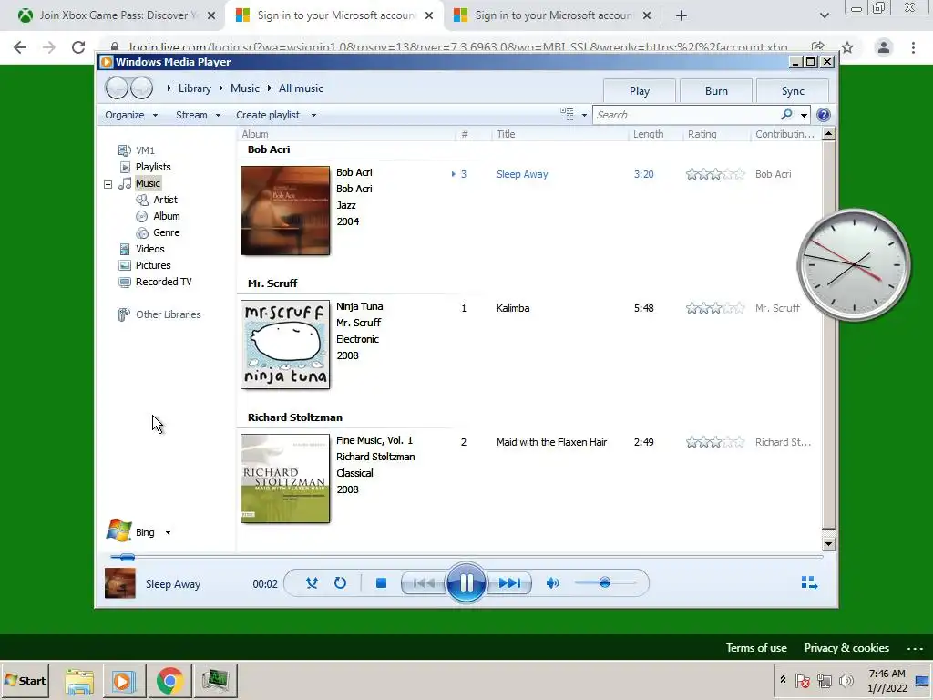933x700 pixels.
Task: Sort by the Rating column header
Action: pyautogui.click(x=716, y=134)
